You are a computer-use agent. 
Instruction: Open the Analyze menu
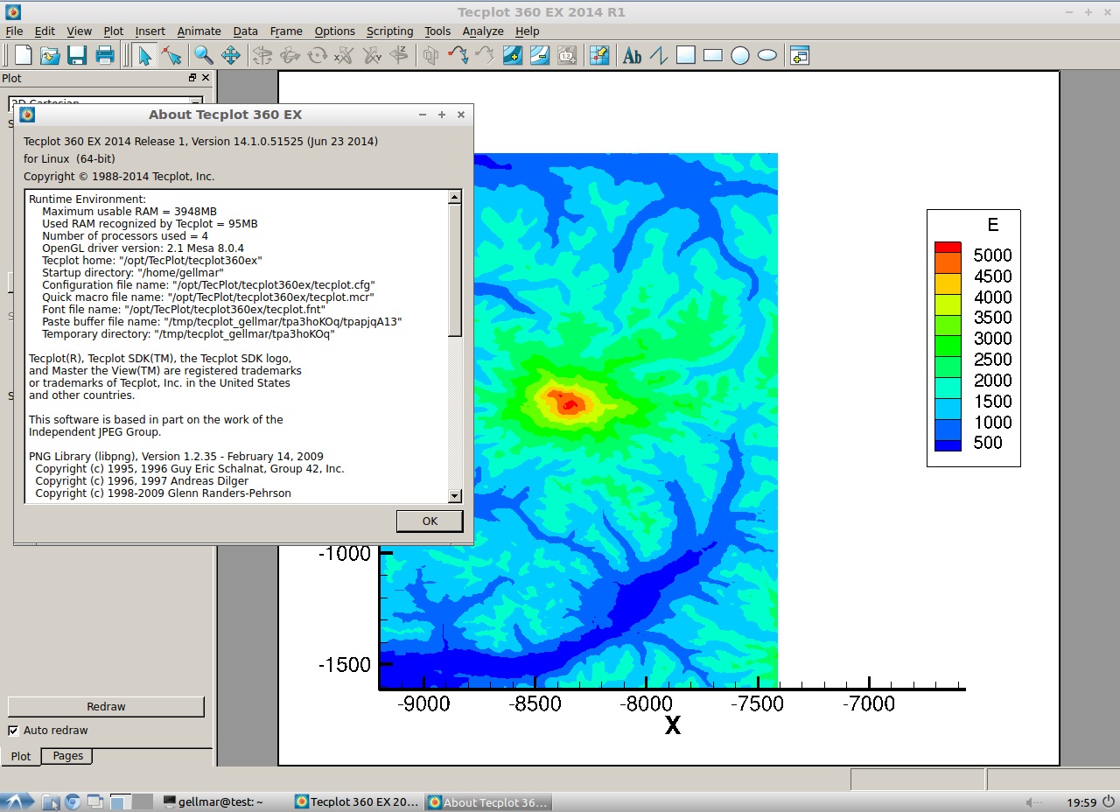[483, 31]
